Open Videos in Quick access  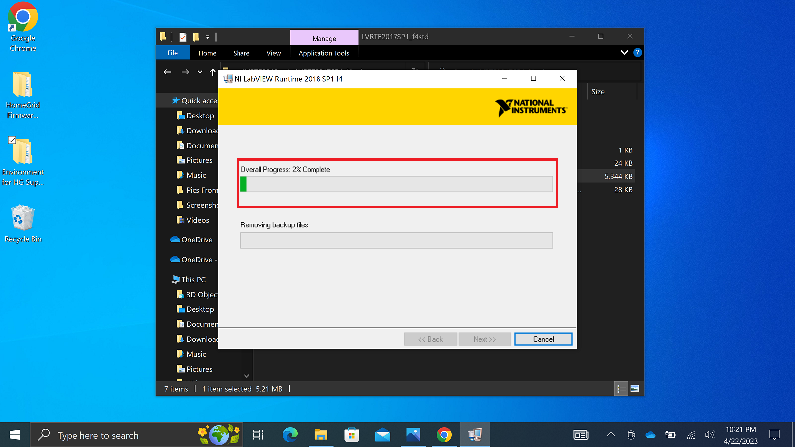[193, 220]
